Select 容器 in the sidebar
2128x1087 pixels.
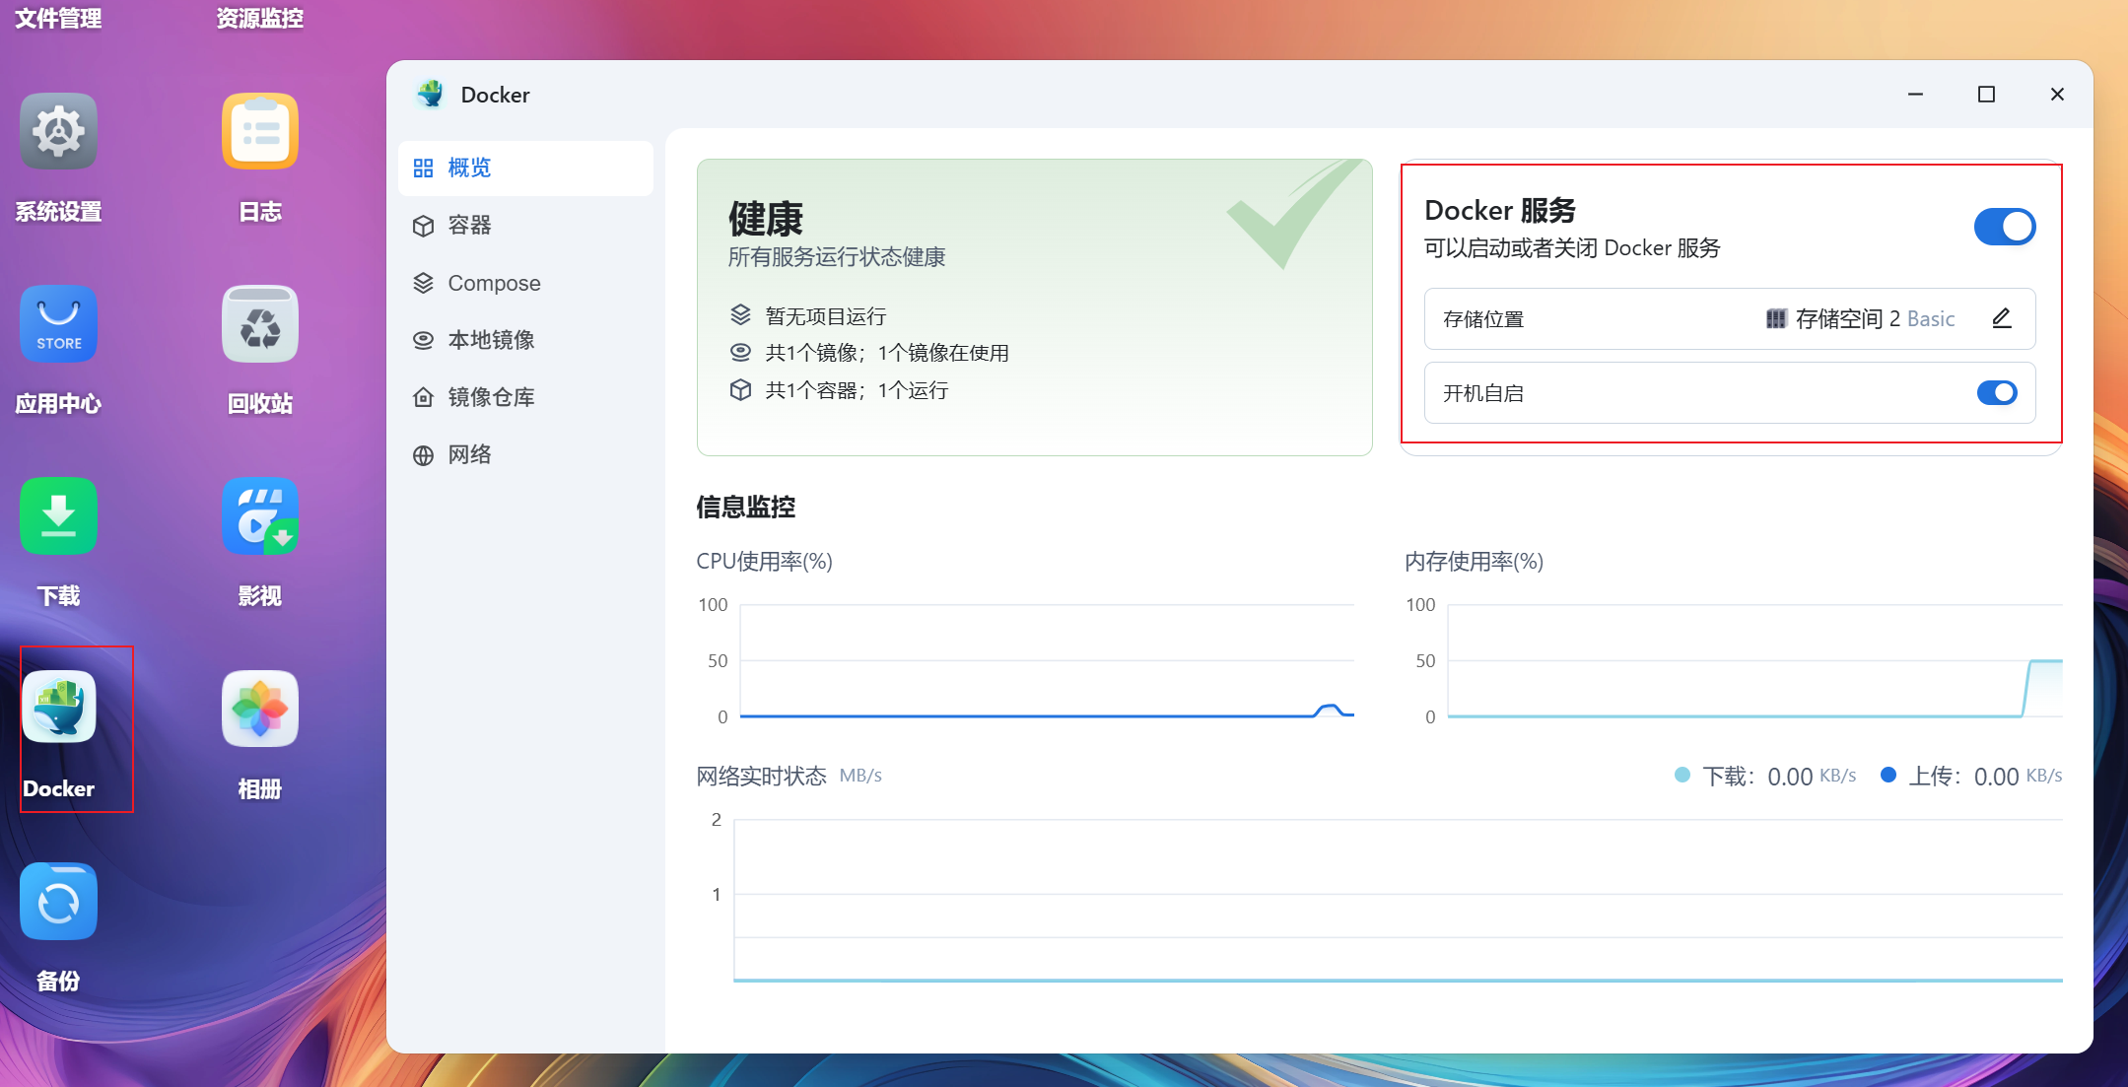pos(469,226)
